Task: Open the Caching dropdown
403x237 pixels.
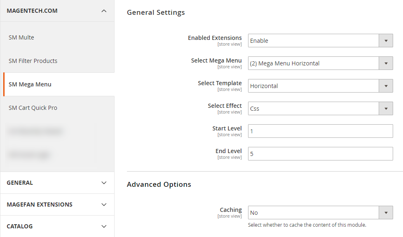Action: [x=314, y=213]
